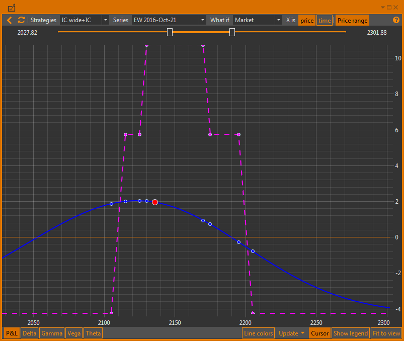Close the chart window

(396, 8)
